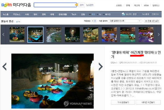Go to the 뉴스홈 menu
This screenshot has width=164, height=110.
coord(6,14)
